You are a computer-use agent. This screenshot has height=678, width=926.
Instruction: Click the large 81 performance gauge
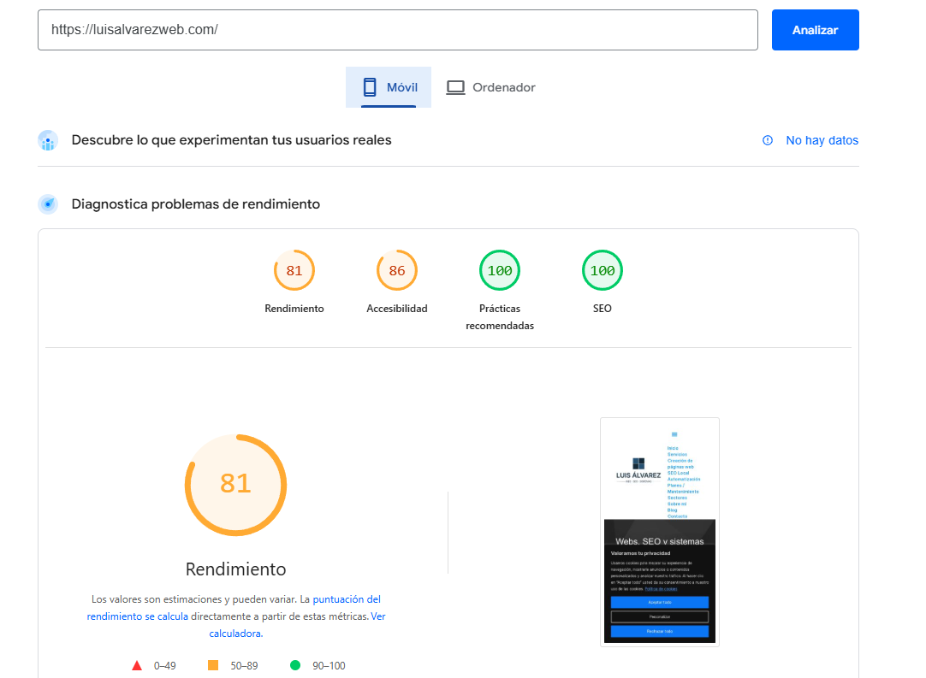[235, 484]
